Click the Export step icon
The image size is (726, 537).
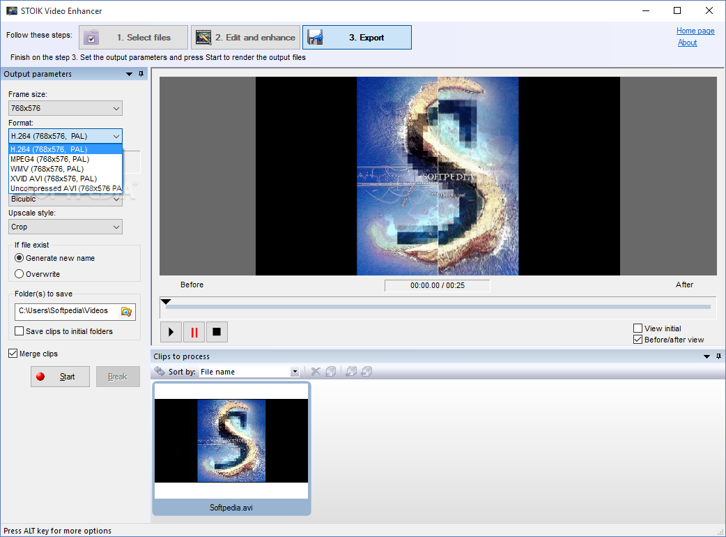pos(316,38)
